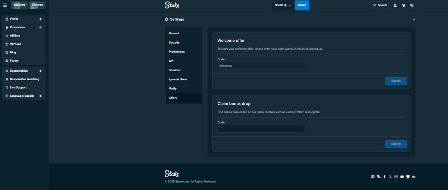
Task: Focus the Welcome offer code field
Action: [261, 66]
